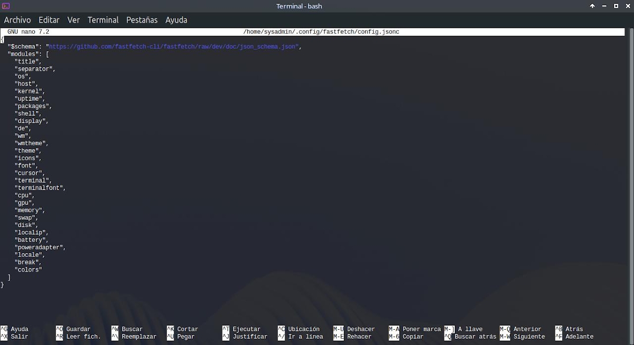Click the "swap" module line

tap(26, 218)
